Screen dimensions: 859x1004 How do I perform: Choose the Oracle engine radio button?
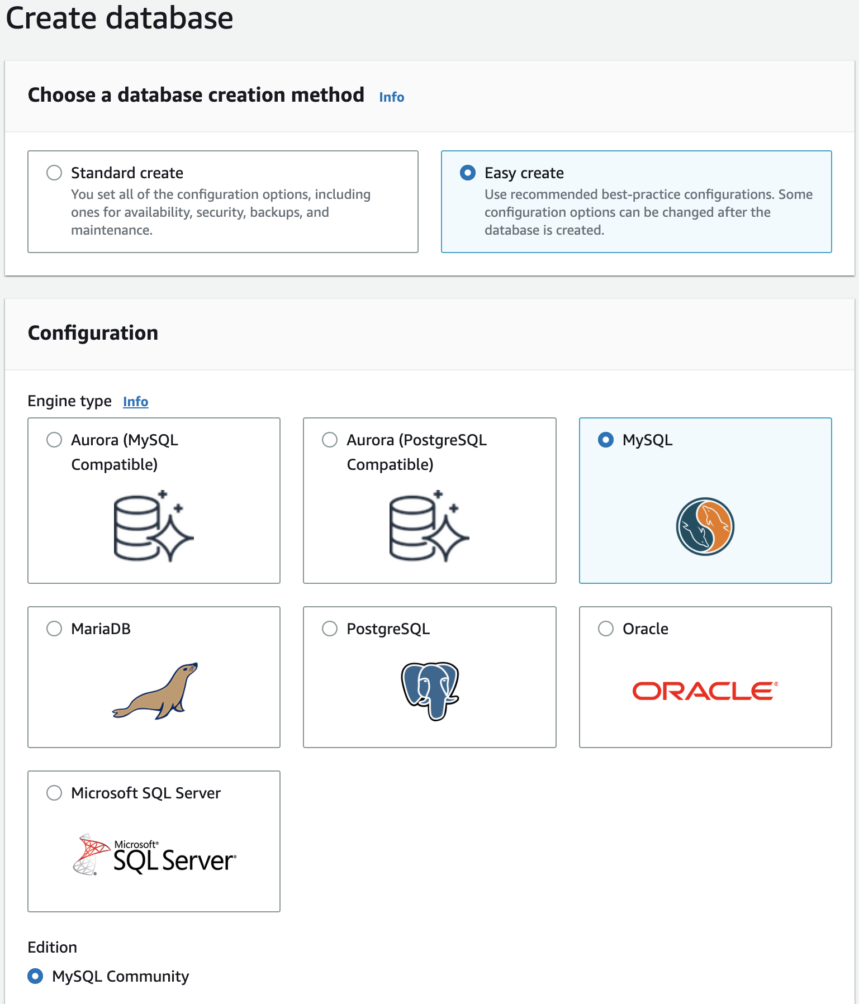606,629
